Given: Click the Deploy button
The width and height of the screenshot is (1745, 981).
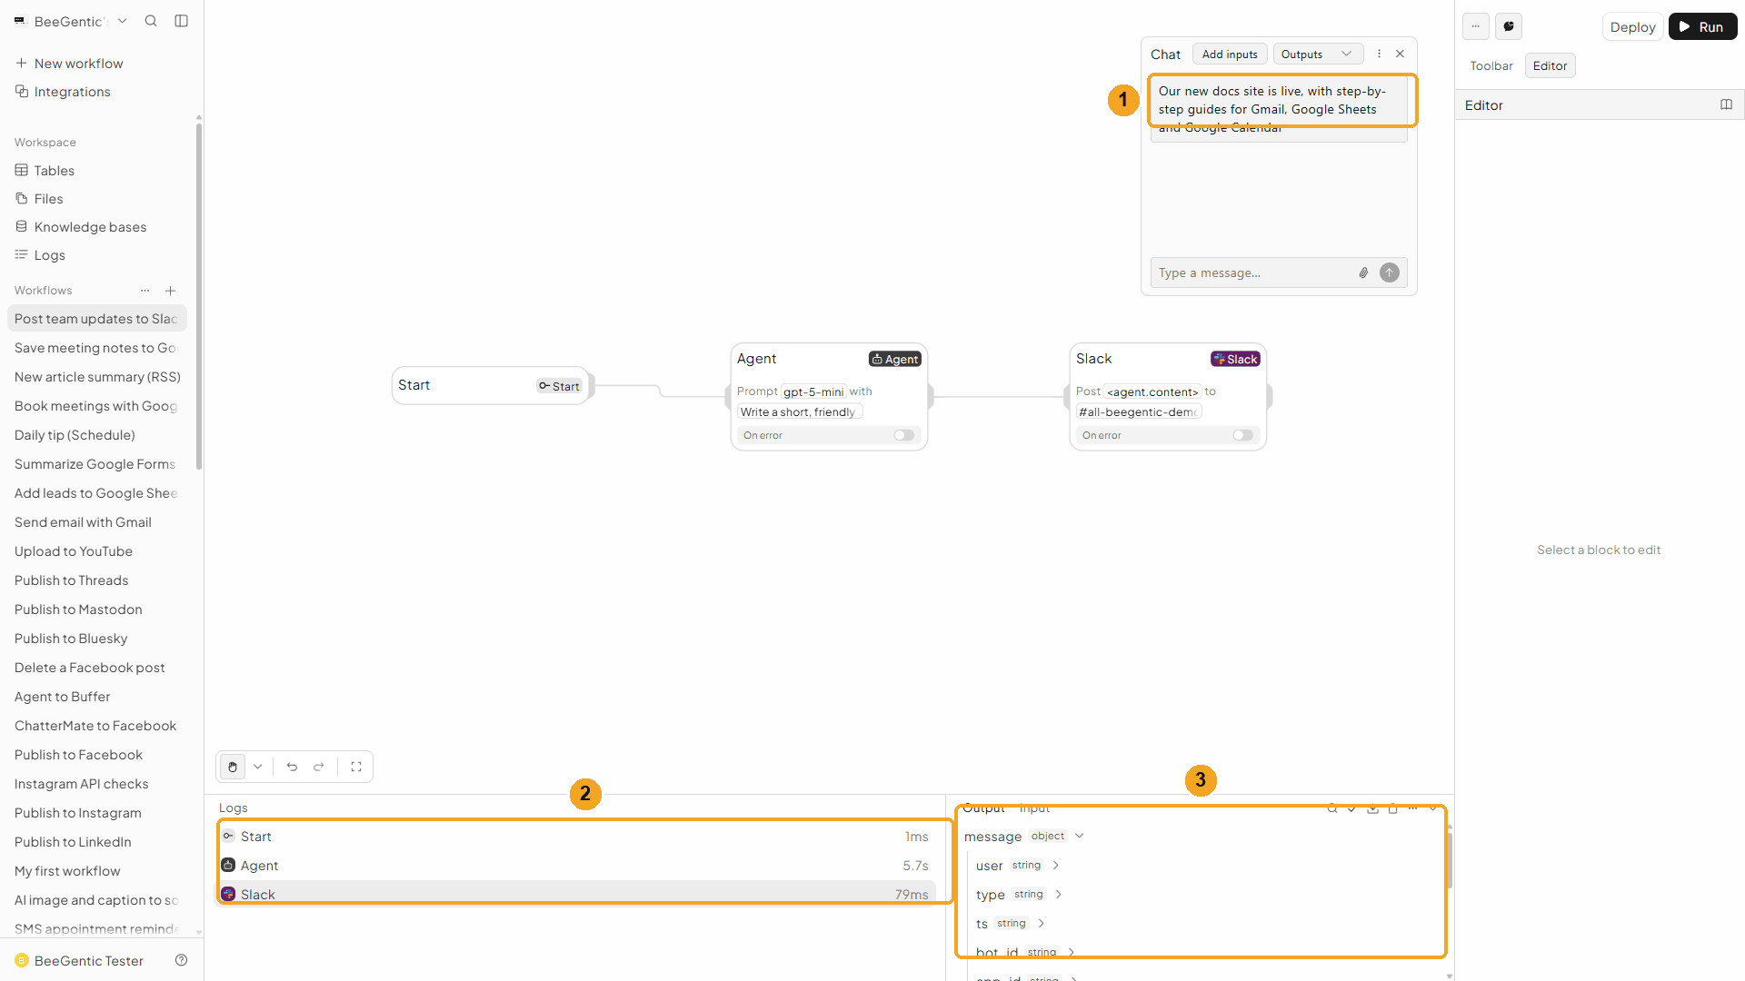Looking at the screenshot, I should point(1632,27).
